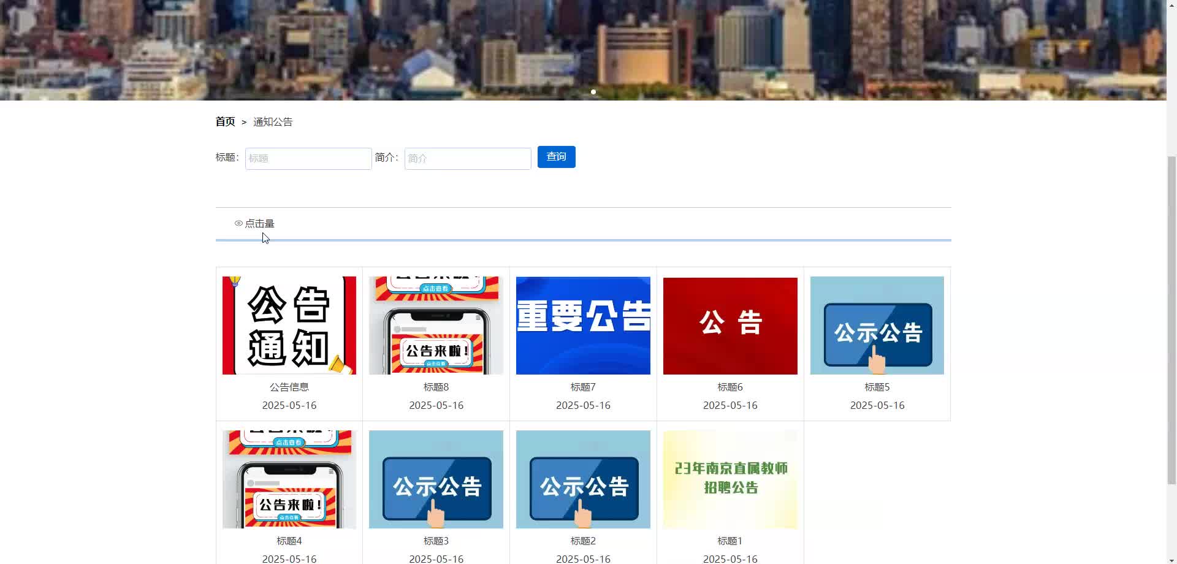Click the date under 标题5
The image size is (1177, 564).
(877, 406)
